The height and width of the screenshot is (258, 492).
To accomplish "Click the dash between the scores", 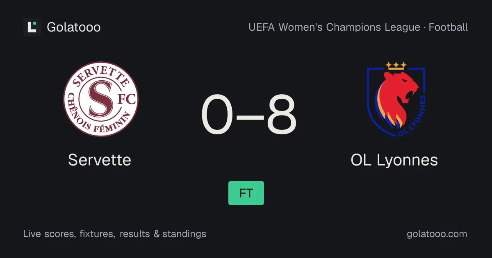I will coord(250,118).
